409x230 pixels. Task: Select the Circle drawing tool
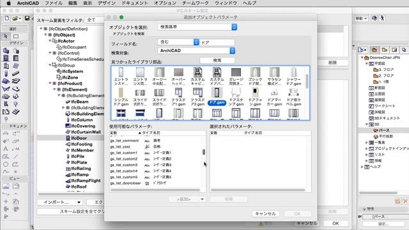click(6, 164)
